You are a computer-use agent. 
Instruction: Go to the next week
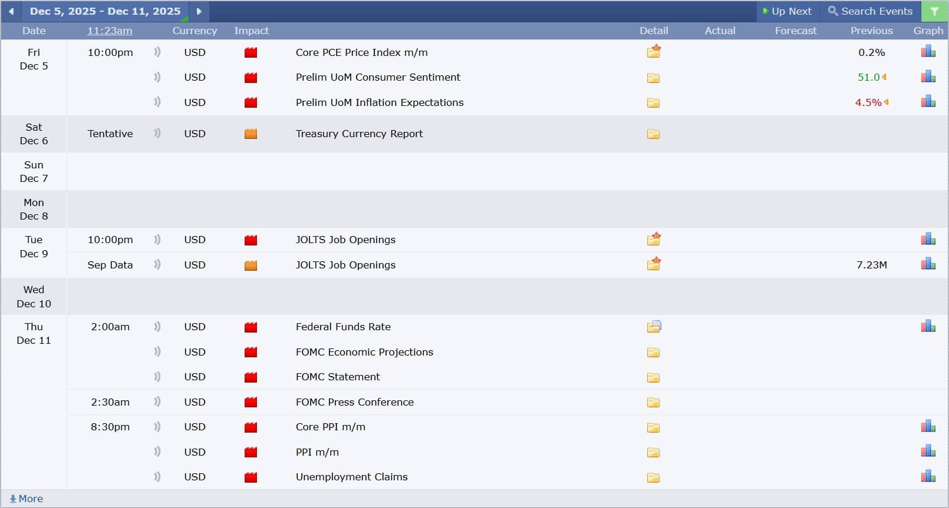click(199, 11)
